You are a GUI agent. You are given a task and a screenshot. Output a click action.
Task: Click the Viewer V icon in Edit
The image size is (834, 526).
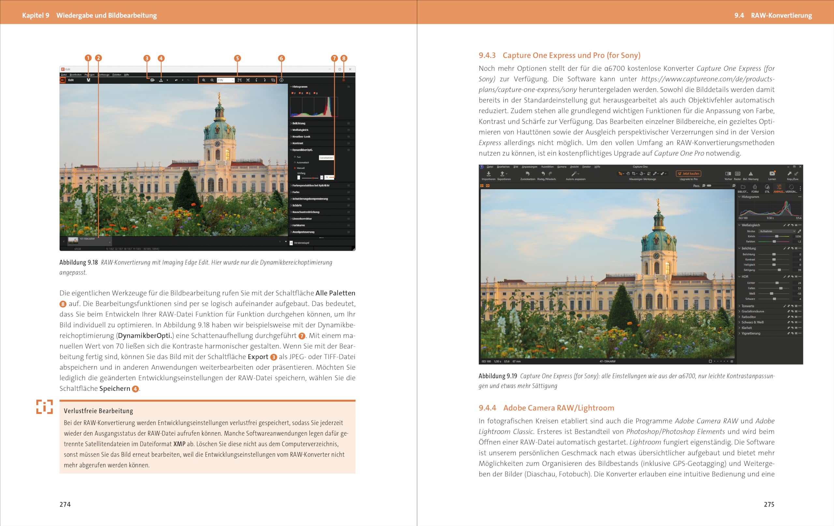coord(89,80)
